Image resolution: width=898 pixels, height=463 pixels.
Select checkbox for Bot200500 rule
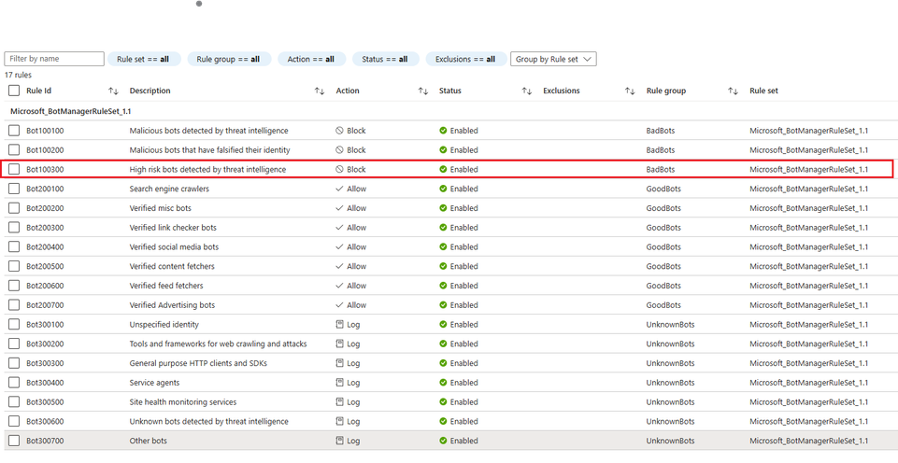point(14,266)
